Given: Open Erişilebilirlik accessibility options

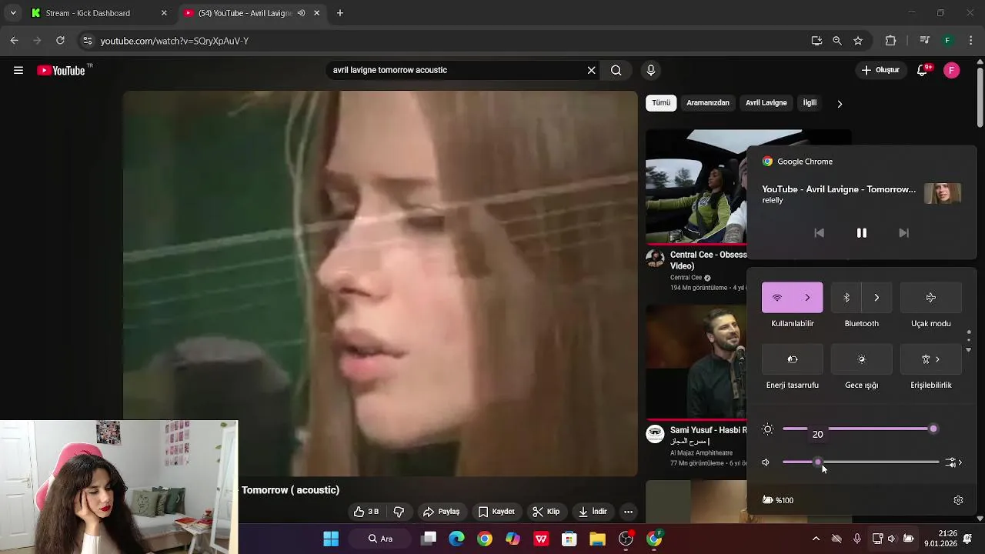Looking at the screenshot, I should click(931, 359).
